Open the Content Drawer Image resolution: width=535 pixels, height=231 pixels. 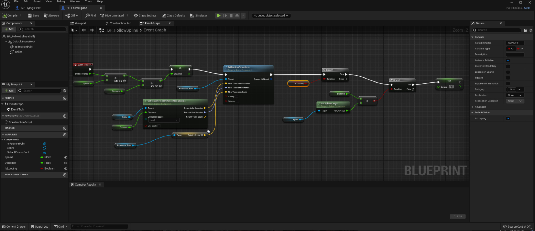(x=14, y=226)
